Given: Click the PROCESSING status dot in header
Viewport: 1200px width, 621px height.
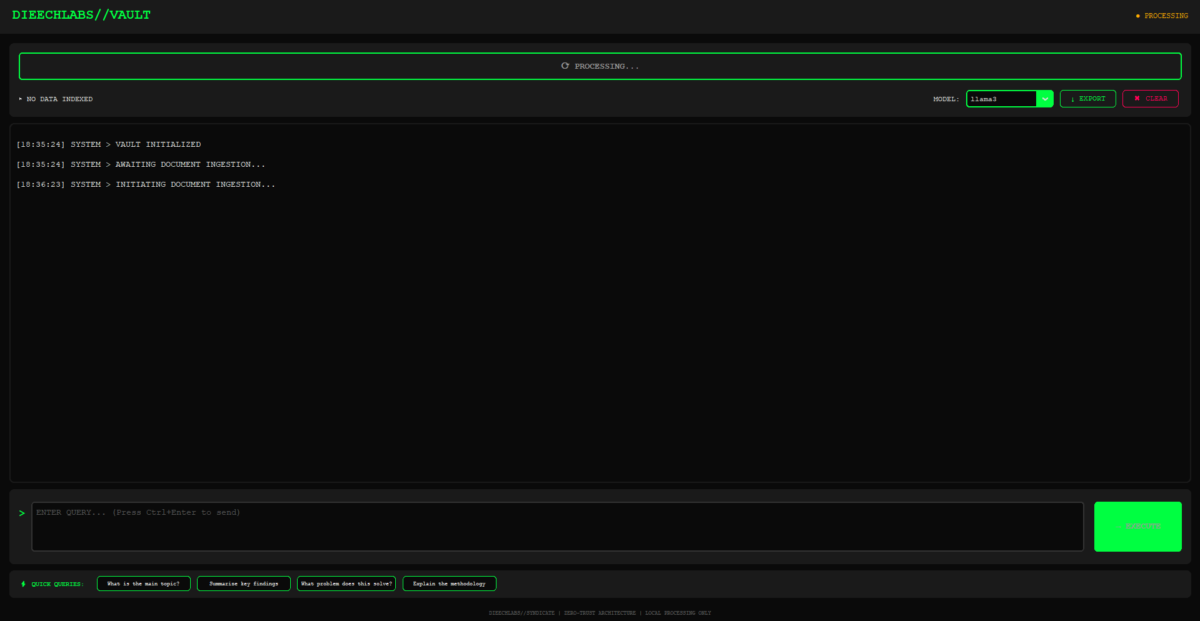Looking at the screenshot, I should [x=1137, y=16].
